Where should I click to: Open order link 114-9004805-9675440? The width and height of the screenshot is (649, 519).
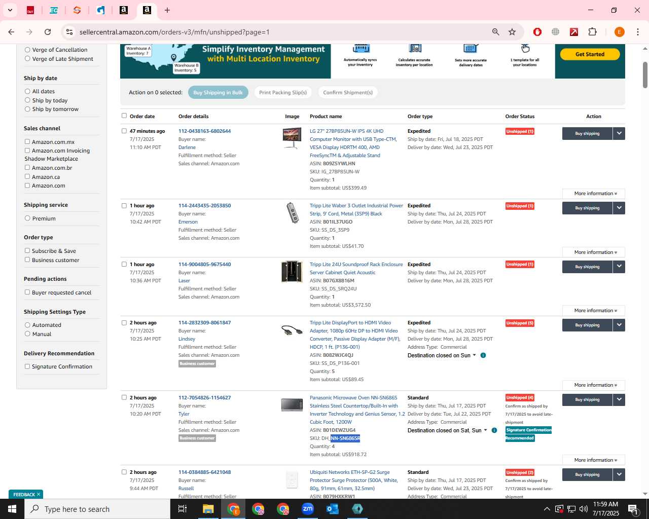pyautogui.click(x=204, y=264)
